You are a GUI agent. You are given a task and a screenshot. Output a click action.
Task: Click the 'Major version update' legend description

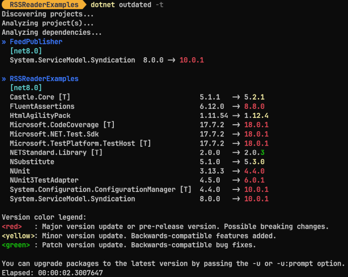click(x=185, y=227)
